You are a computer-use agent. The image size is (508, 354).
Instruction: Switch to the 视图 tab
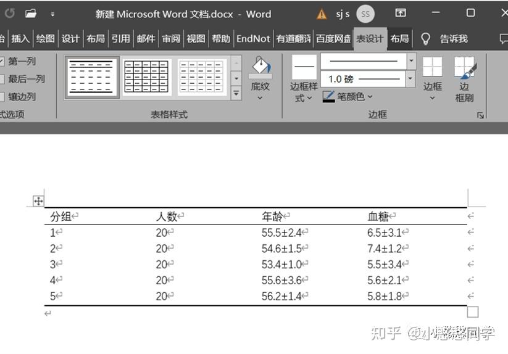[x=196, y=39]
